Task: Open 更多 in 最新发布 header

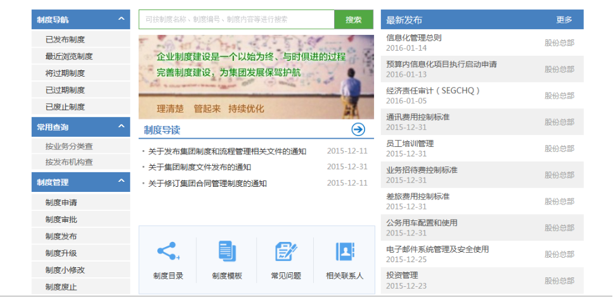Action: (x=564, y=20)
